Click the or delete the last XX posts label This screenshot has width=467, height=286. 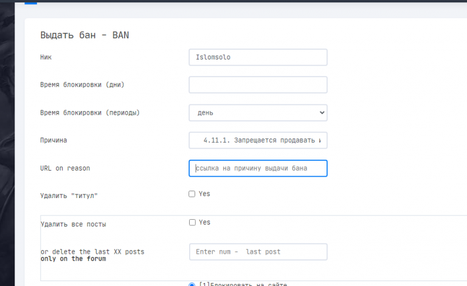tap(92, 252)
